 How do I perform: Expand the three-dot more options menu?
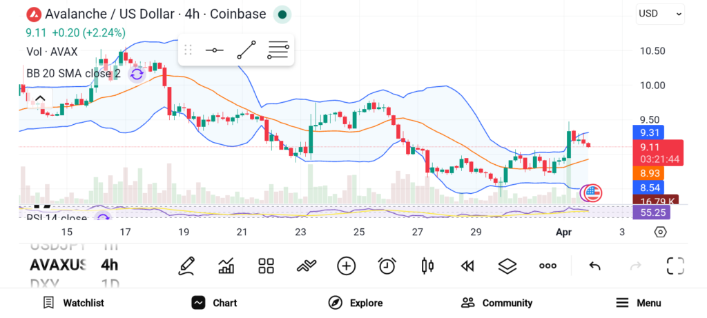548,266
